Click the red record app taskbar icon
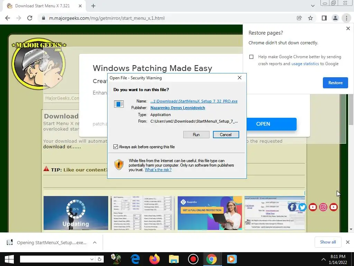The width and height of the screenshot is (354, 266). pos(193,259)
